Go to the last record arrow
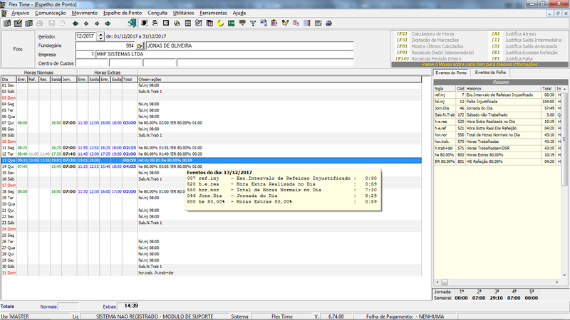This screenshot has height=320, width=570. tap(108, 23)
